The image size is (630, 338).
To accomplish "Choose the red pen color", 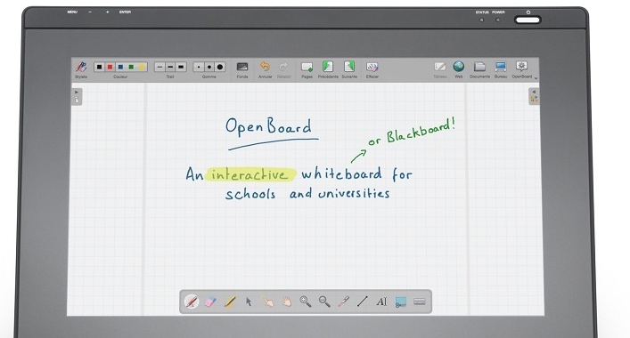I will 110,67.
